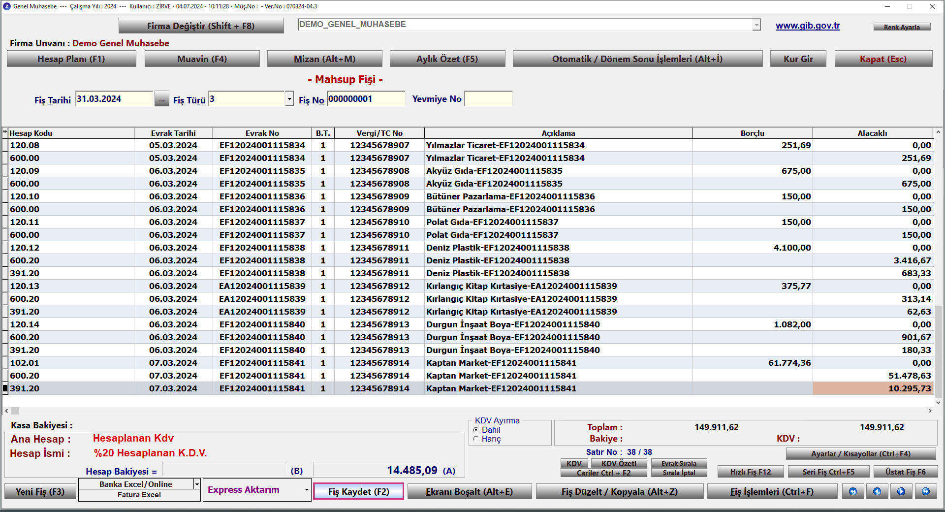Open the date picker next to Fiş Tarihi
The image size is (945, 512).
[161, 99]
